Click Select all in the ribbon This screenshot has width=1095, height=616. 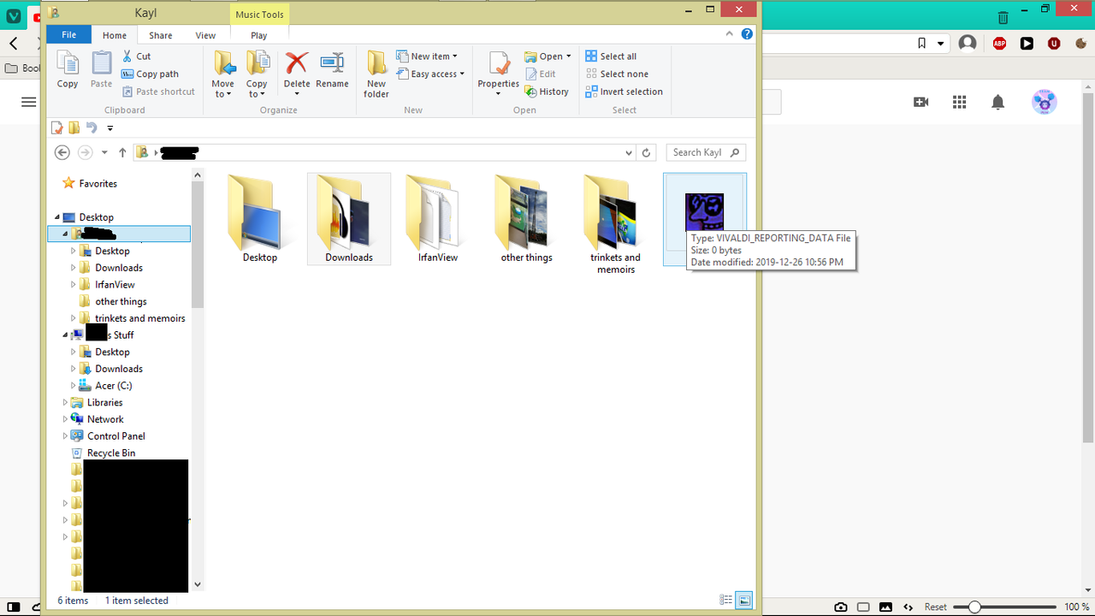(x=611, y=56)
